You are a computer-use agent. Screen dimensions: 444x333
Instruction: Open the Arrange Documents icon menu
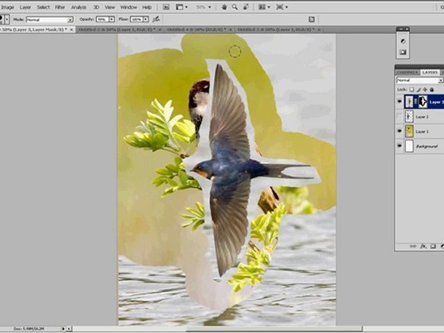click(x=265, y=7)
